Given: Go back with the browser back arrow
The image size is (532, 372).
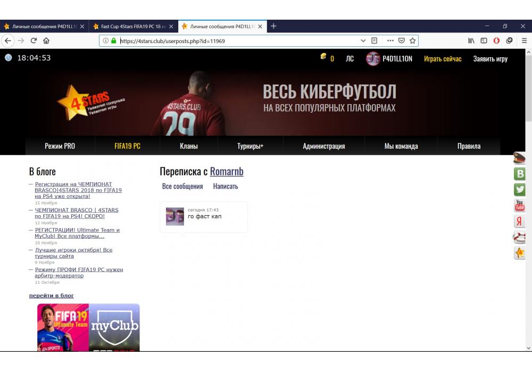Looking at the screenshot, I should [x=8, y=41].
